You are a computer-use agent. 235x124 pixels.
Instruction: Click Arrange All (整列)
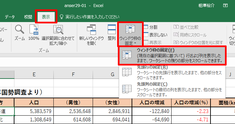coord(112,32)
